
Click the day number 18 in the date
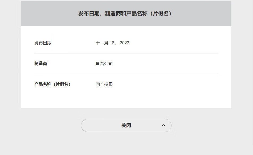(x=112, y=43)
